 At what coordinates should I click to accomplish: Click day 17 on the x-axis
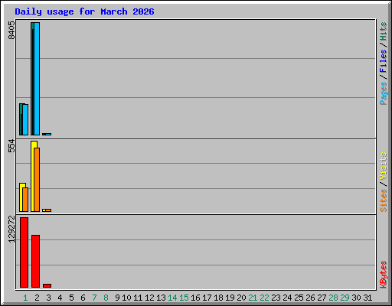click(x=207, y=298)
